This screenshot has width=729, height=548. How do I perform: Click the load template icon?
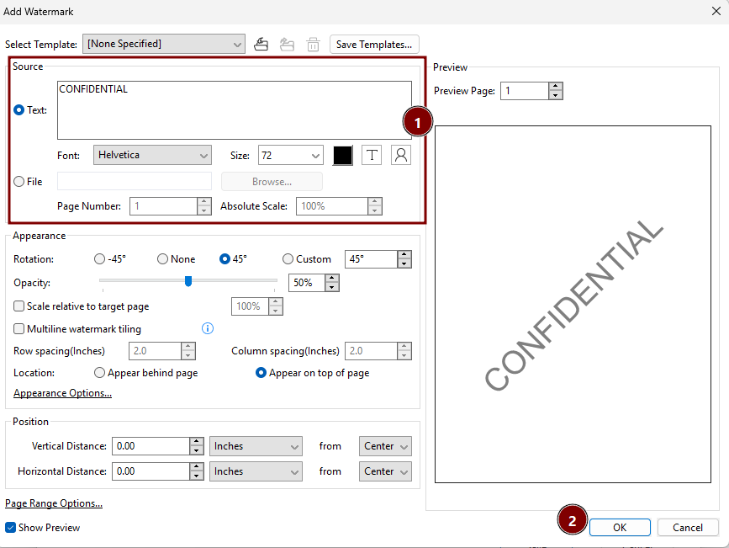(287, 45)
